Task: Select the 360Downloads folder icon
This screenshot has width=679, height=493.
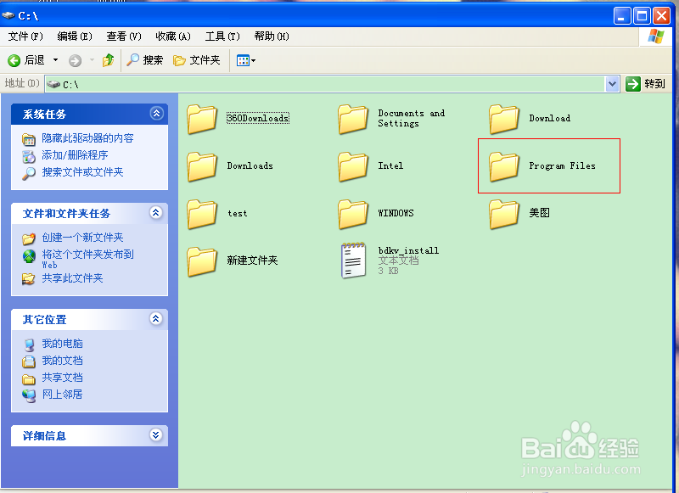Action: [x=202, y=119]
